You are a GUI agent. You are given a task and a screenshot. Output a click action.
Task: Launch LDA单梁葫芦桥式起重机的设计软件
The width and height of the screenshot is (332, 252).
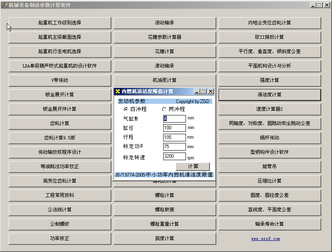[60, 66]
